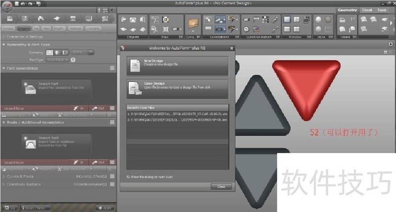The width and height of the screenshot is (396, 212).
Task: Click the Undo arrow icon
Action: tap(23, 3)
